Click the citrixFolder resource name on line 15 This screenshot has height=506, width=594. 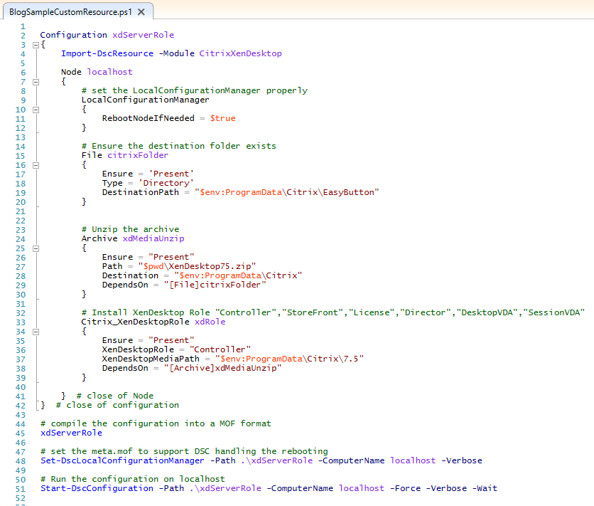(138, 155)
